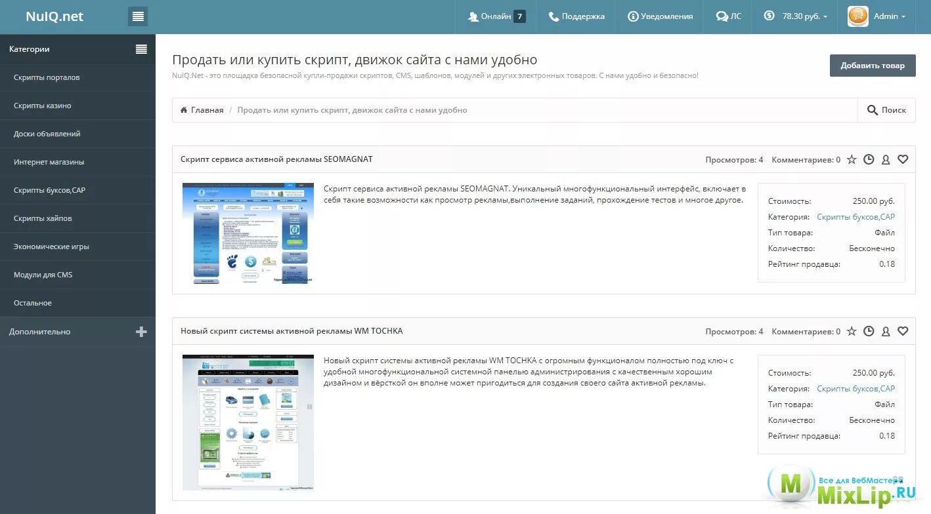Open SEOMAGNAT product thumbnail
Image resolution: width=931 pixels, height=514 pixels.
click(248, 233)
